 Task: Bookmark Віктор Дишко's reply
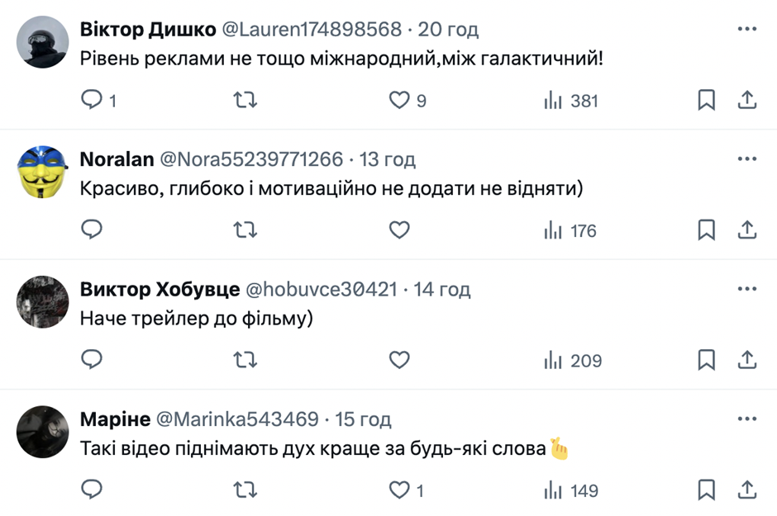point(706,101)
